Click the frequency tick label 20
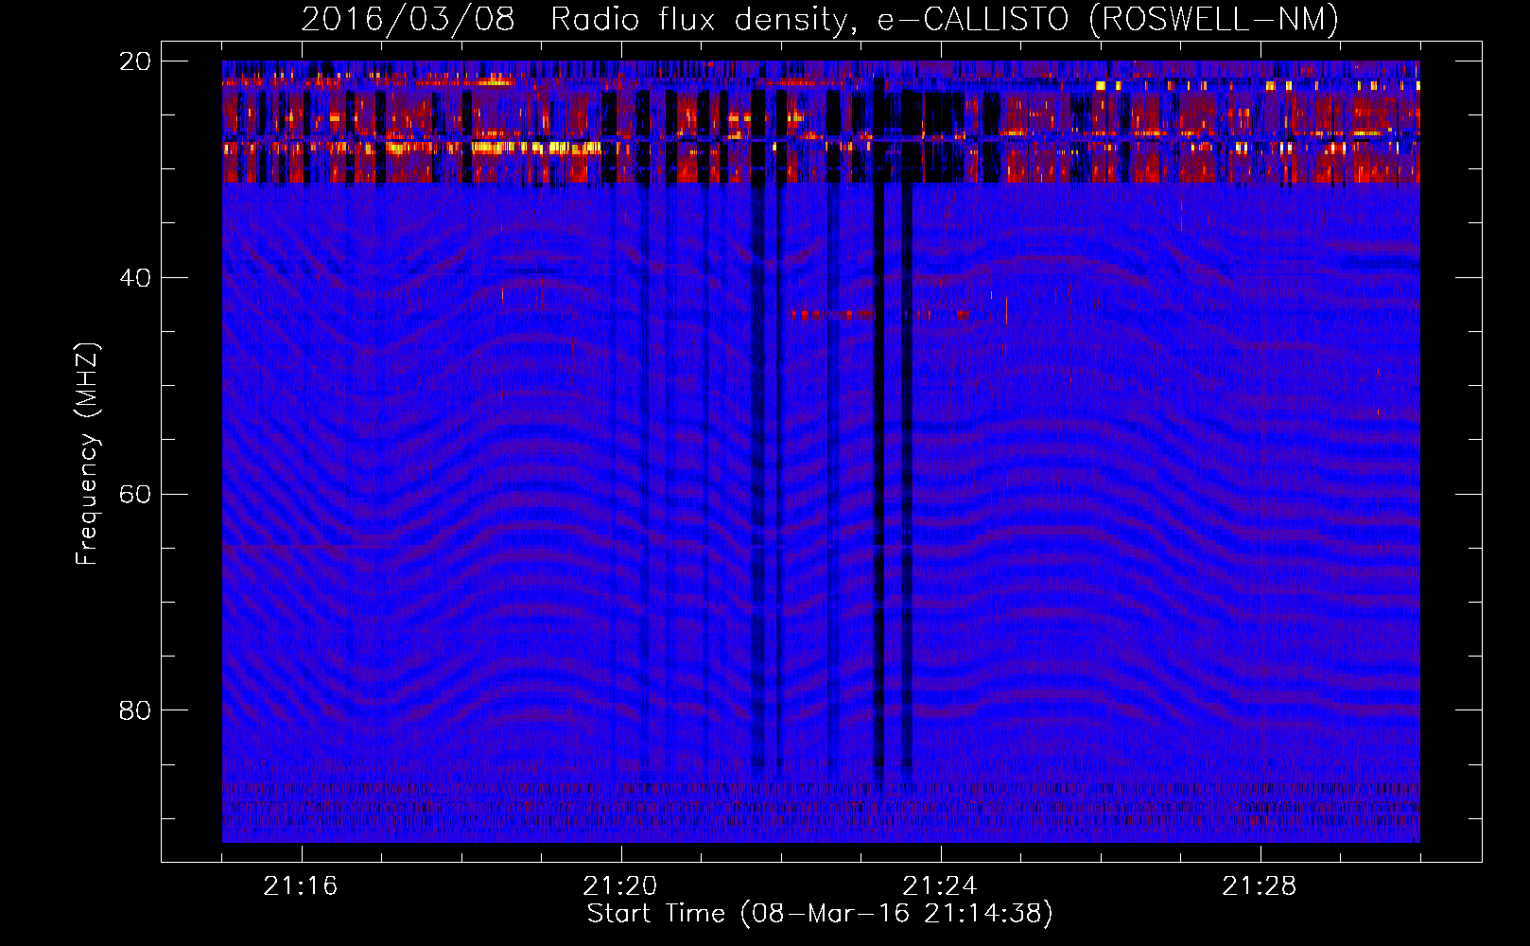Screen dimensions: 1530x946 [135, 61]
